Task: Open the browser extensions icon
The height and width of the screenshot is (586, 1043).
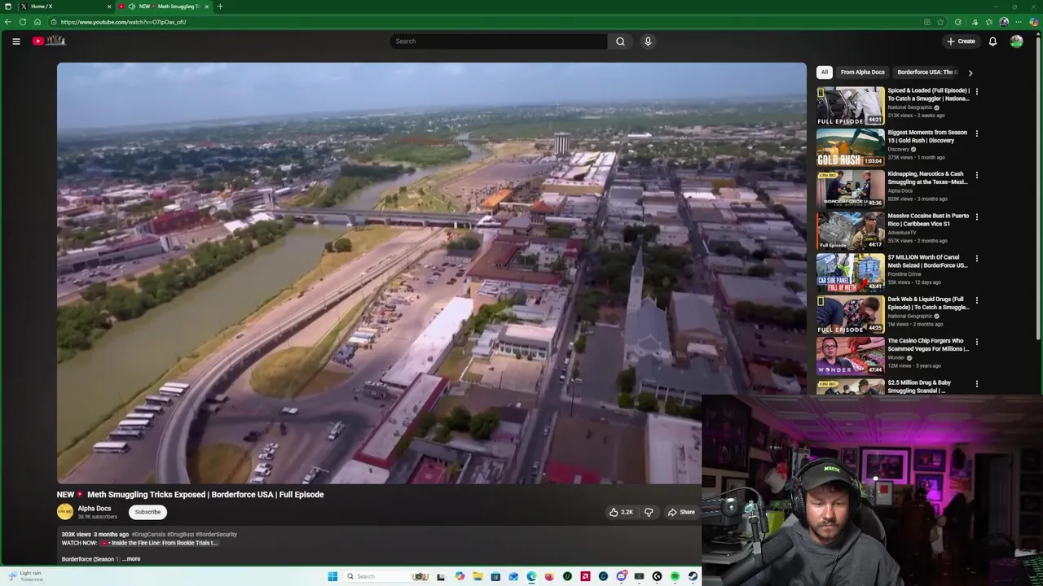Action: coord(957,22)
